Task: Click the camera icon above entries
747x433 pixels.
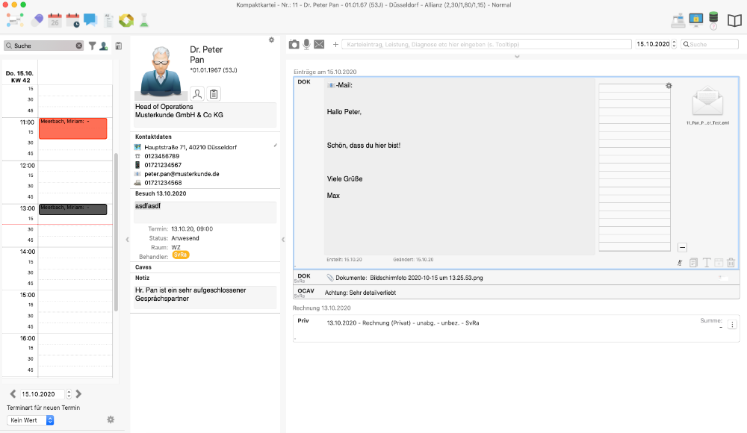Action: (294, 45)
